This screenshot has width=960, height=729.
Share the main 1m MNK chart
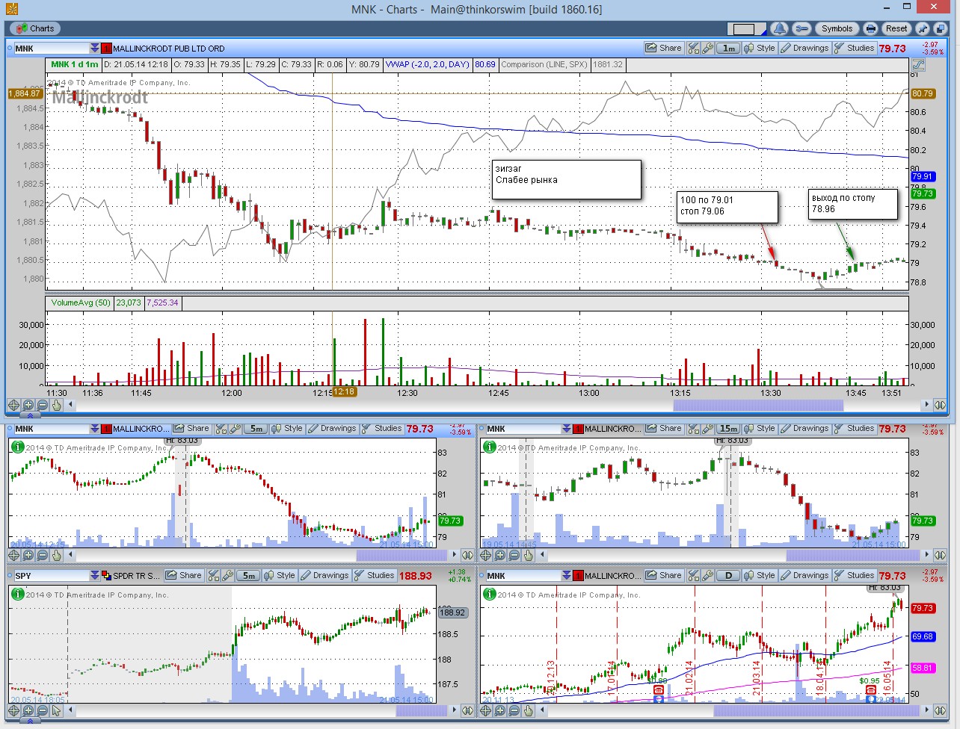click(x=664, y=48)
